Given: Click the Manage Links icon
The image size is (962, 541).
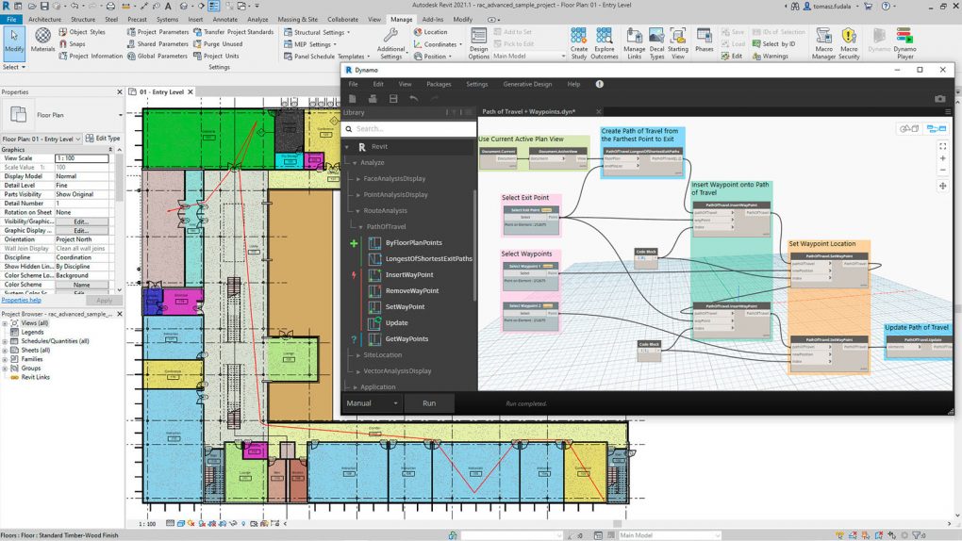Looking at the screenshot, I should [x=634, y=41].
